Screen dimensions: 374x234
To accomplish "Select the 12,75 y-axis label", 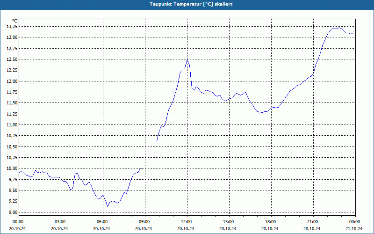I will pos(12,48).
